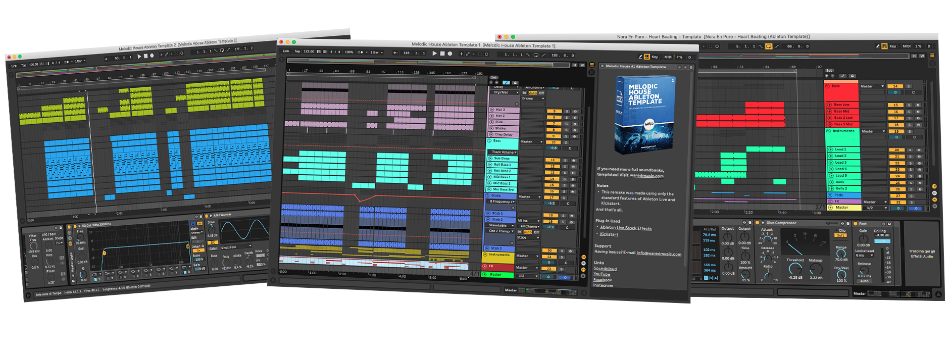The width and height of the screenshot is (952, 355).
Task: Start playback in Melodic House Template 1
Action: tap(434, 54)
